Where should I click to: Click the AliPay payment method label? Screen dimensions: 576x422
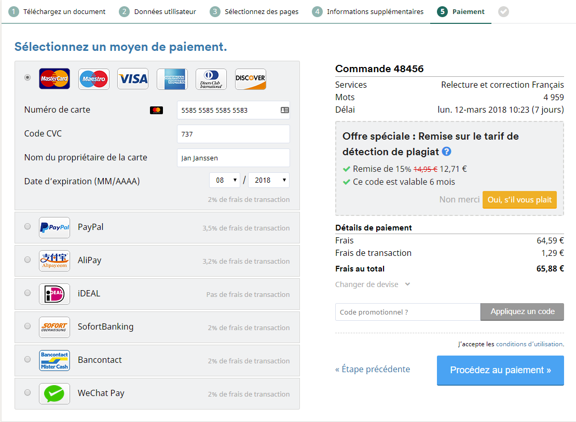pos(89,260)
